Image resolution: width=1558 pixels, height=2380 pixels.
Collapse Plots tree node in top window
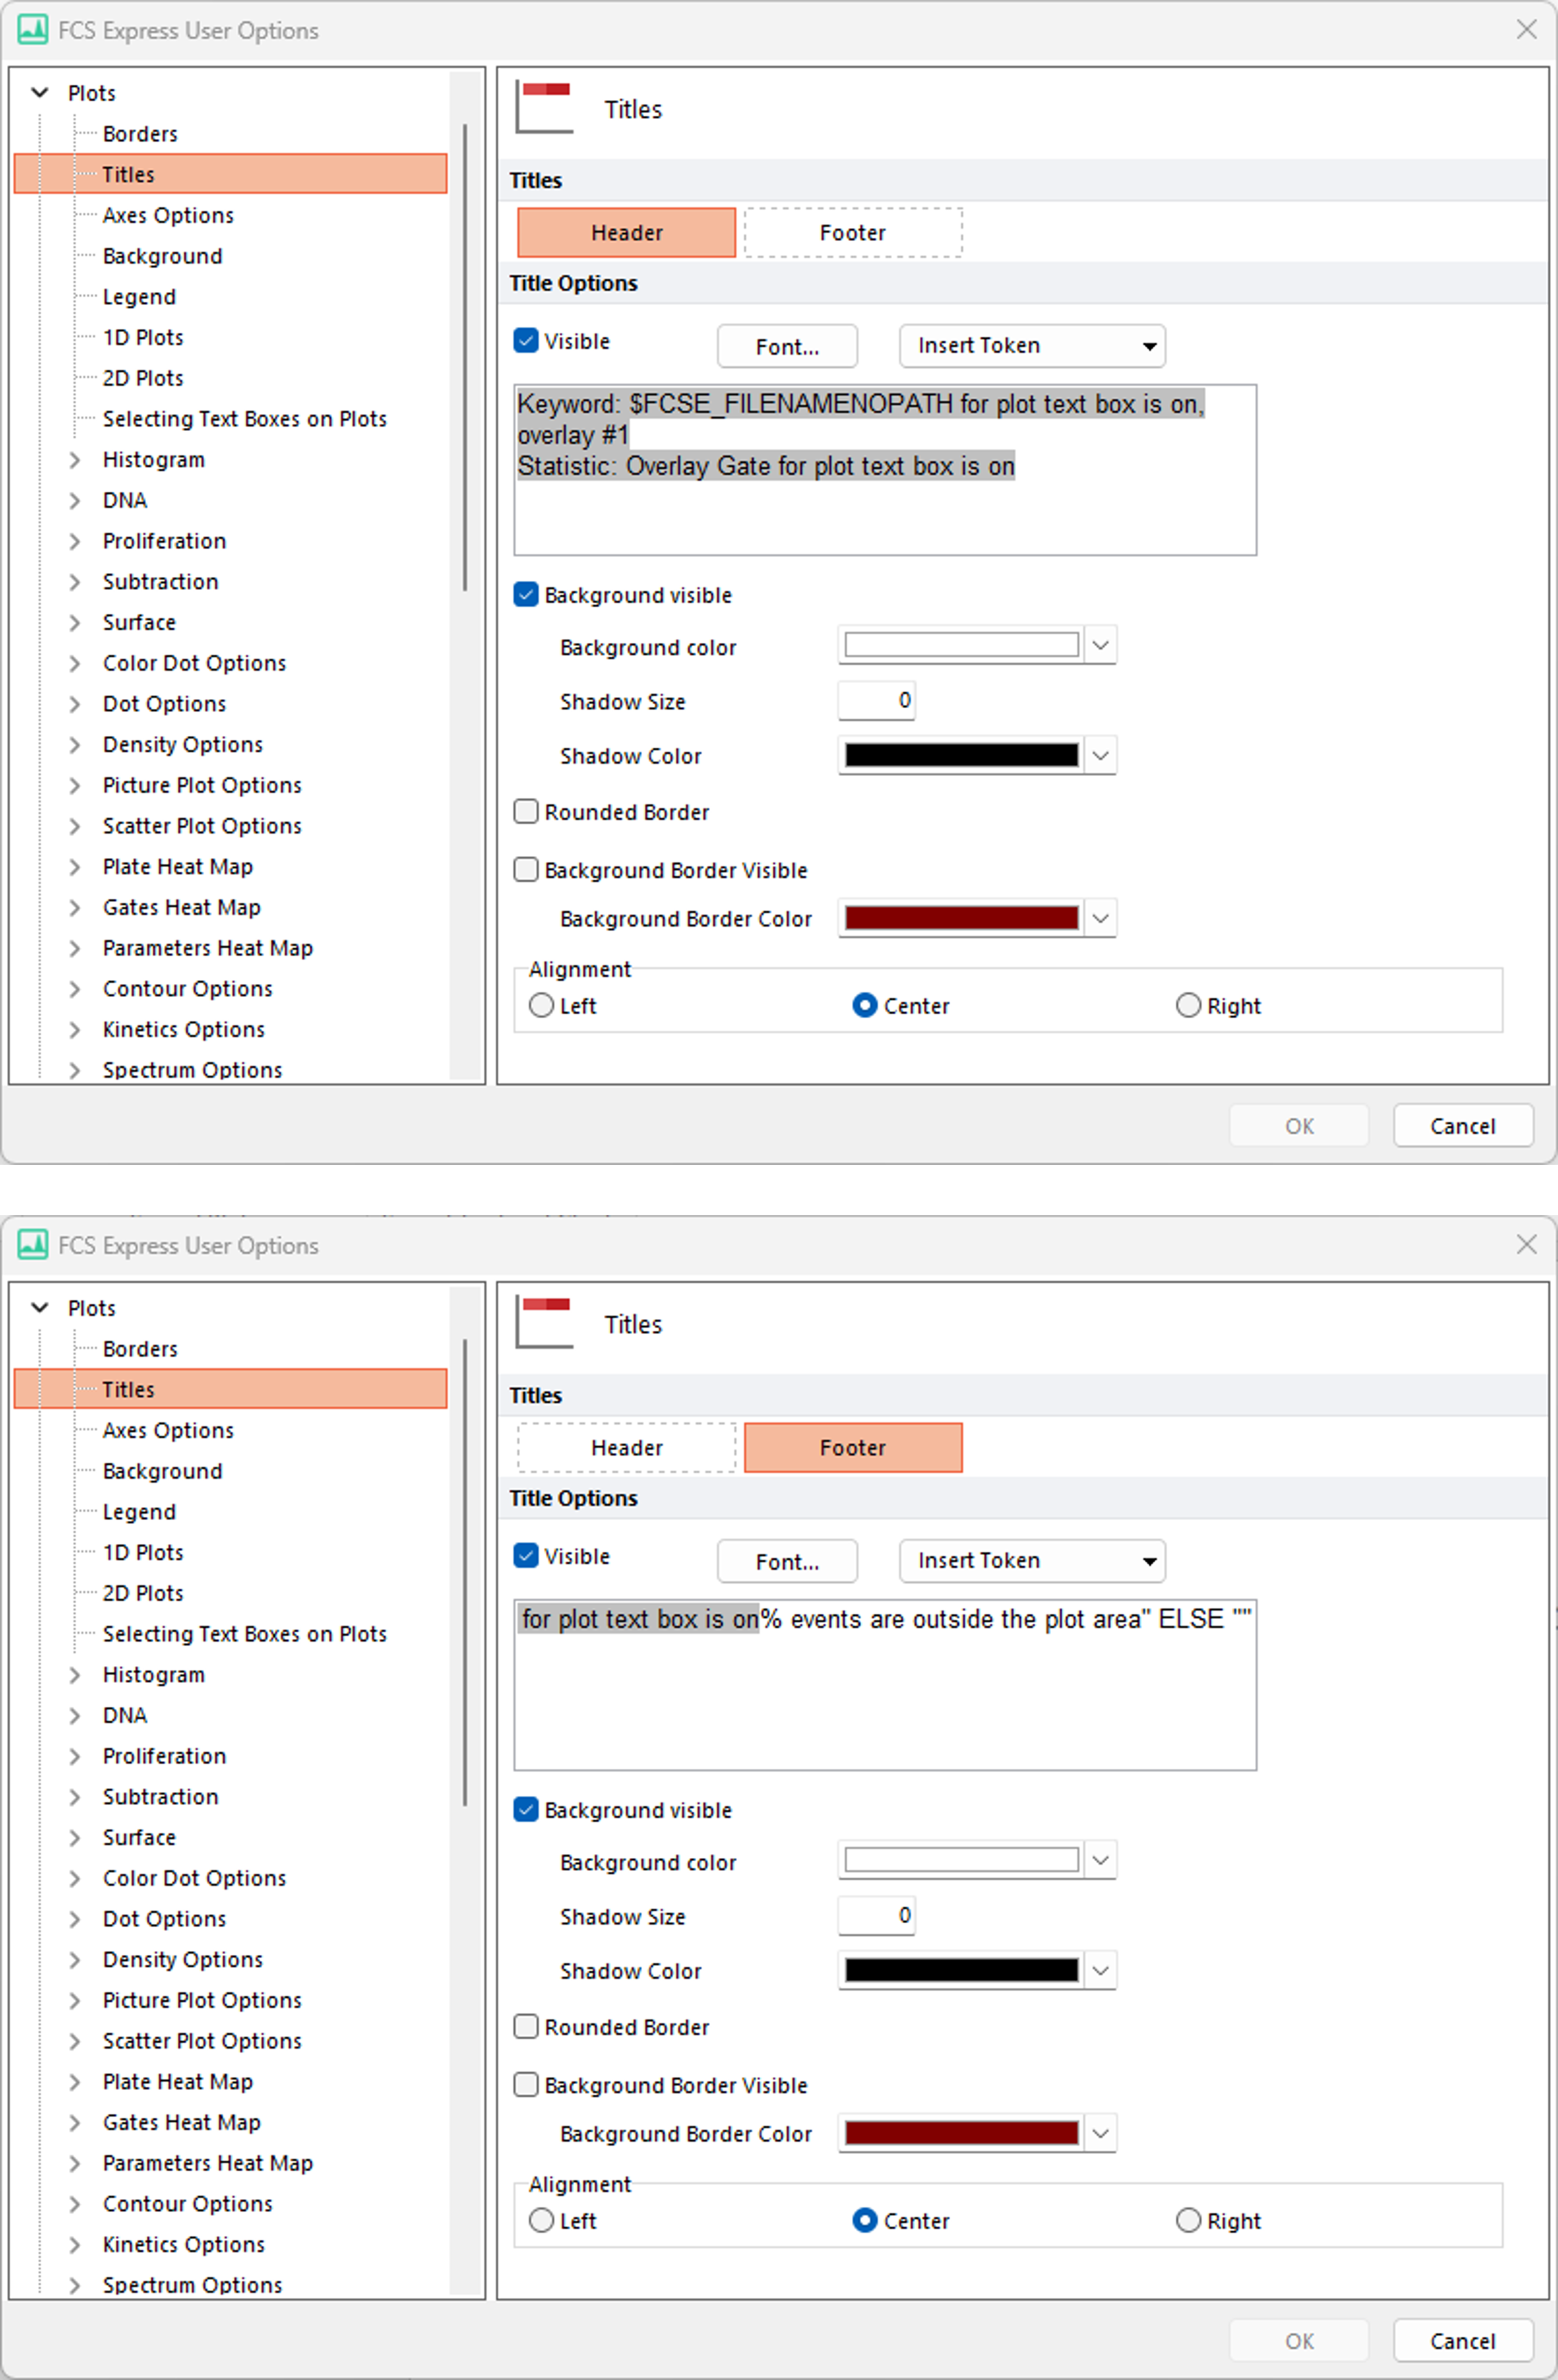[40, 93]
